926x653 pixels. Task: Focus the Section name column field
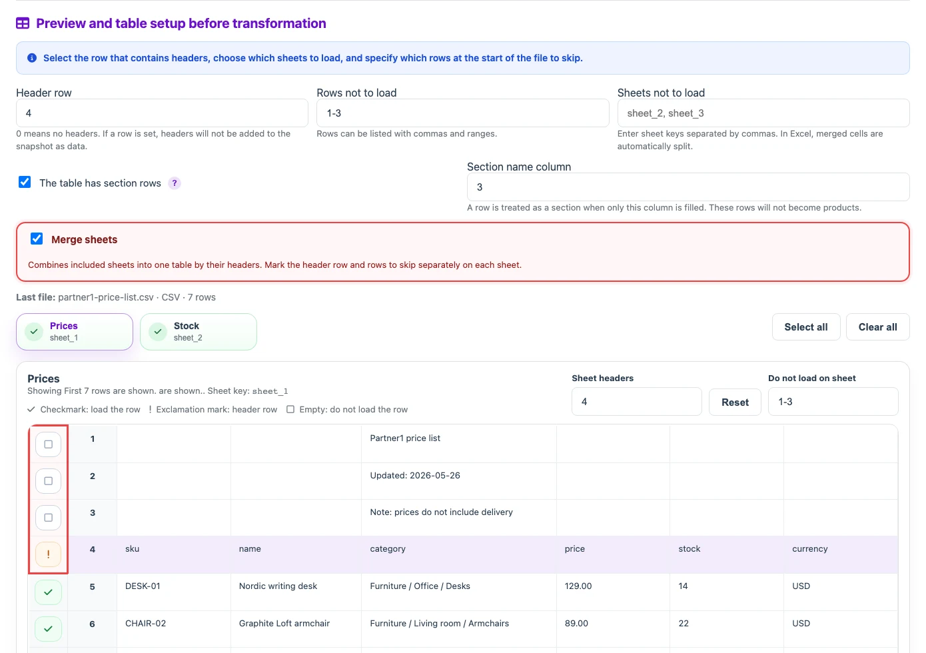688,187
